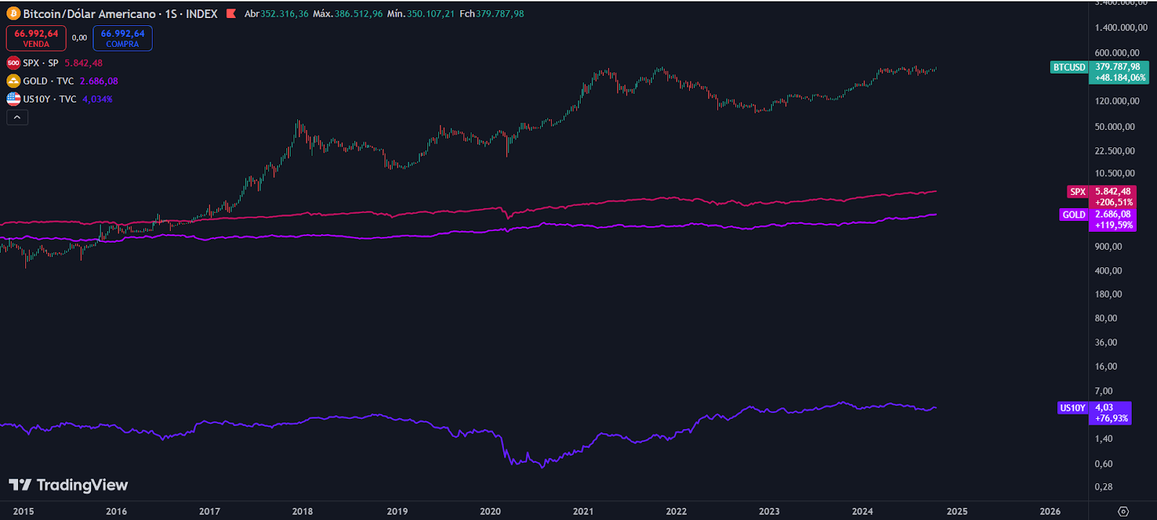Click the BTCUSD price scale label

click(x=1069, y=67)
